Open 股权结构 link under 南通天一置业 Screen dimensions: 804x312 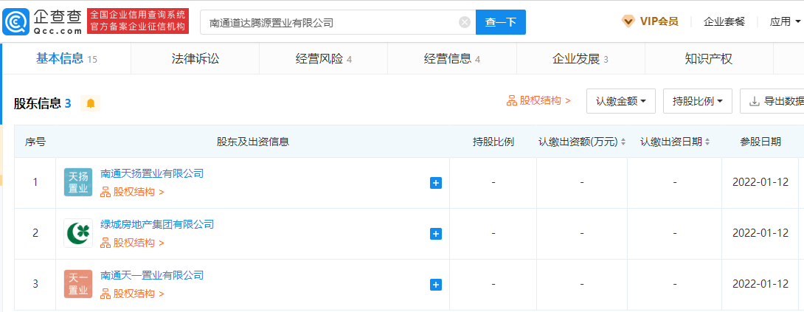coord(132,294)
